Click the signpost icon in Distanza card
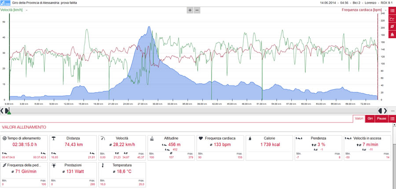Viewport: 396px width, 189px height. click(x=54, y=138)
